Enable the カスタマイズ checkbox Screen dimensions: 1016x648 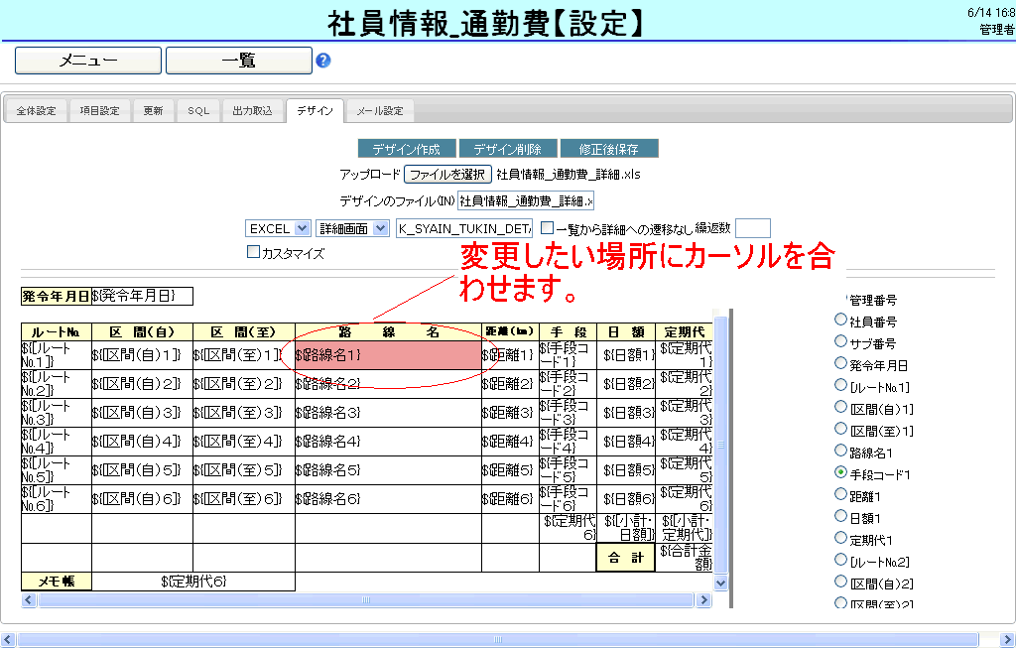pos(253,252)
